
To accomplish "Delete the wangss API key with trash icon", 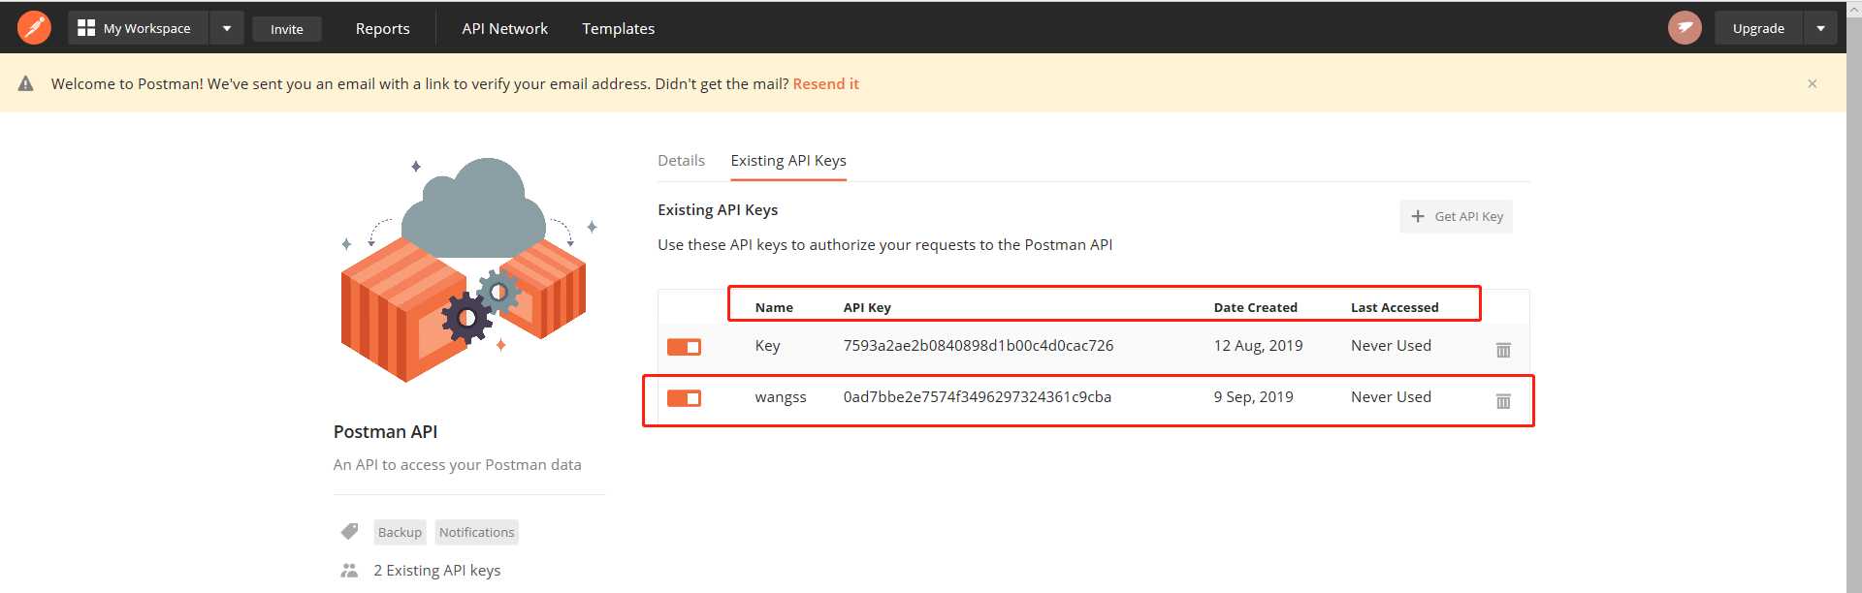I will (1503, 401).
